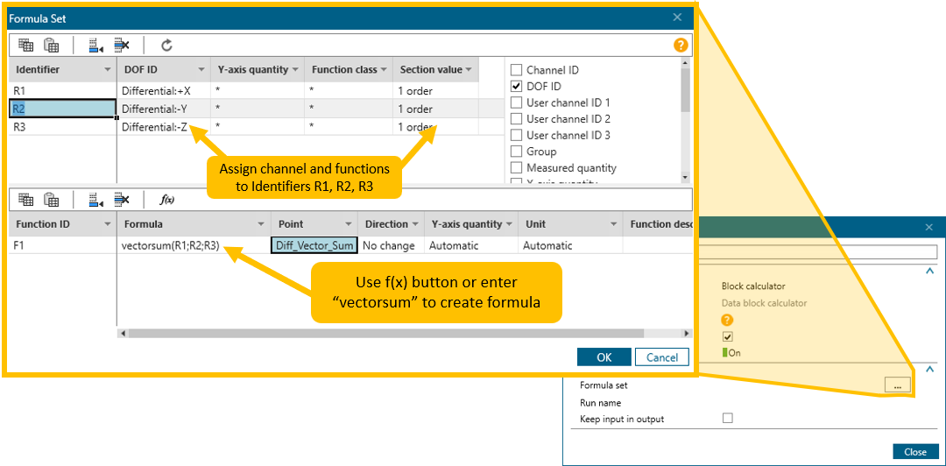Select the Diff_Vector_Sum point cell
Screen dimensions: 946x466
(314, 246)
